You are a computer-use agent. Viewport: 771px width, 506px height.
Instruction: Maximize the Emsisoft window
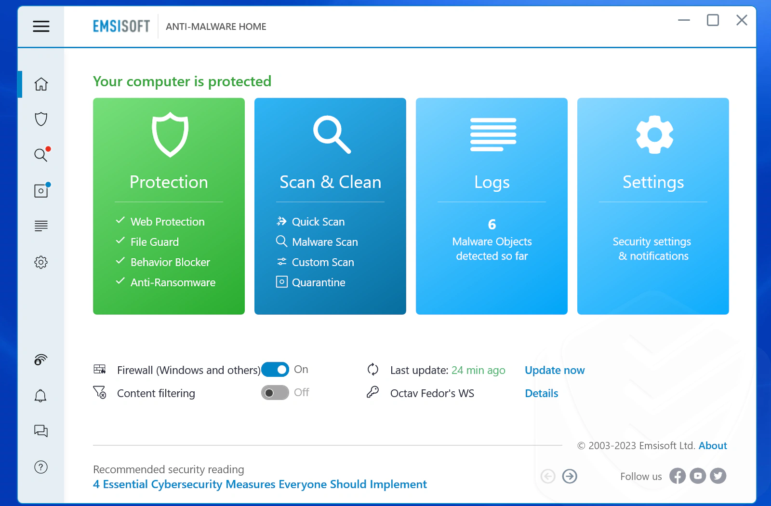click(x=713, y=20)
